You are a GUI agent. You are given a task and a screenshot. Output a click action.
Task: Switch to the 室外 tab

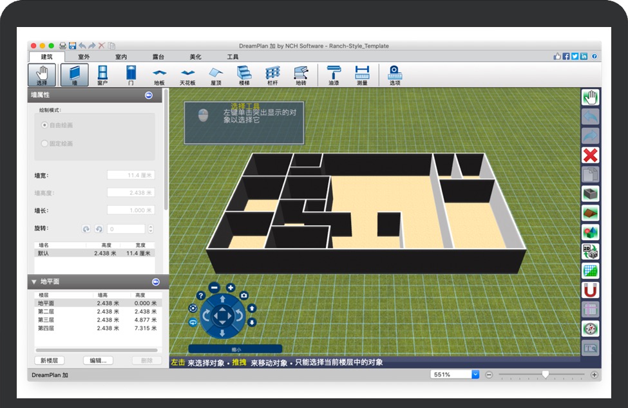pyautogui.click(x=84, y=57)
